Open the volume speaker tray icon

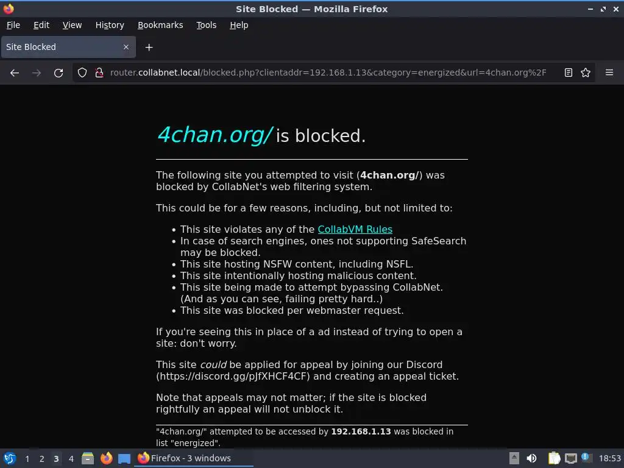point(531,458)
